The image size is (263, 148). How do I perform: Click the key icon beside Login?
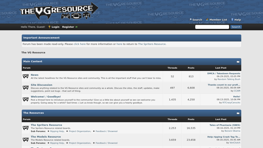[x=49, y=27]
